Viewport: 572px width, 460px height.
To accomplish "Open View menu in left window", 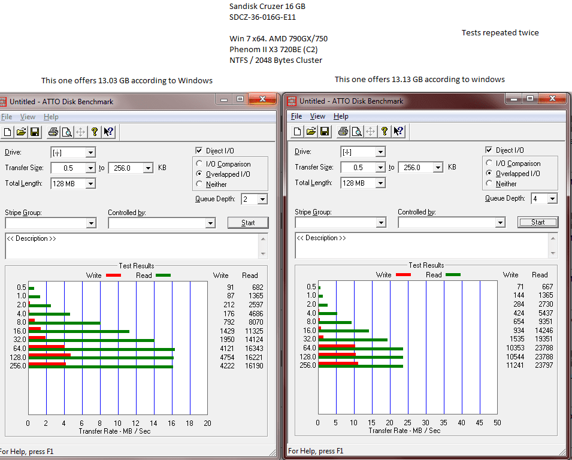I will (28, 117).
